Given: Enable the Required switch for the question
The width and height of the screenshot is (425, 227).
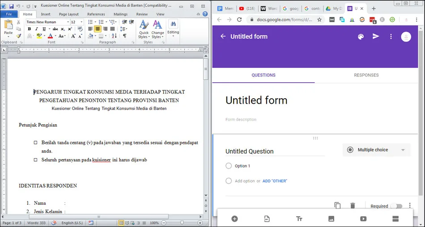Looking at the screenshot, I should click(x=396, y=206).
